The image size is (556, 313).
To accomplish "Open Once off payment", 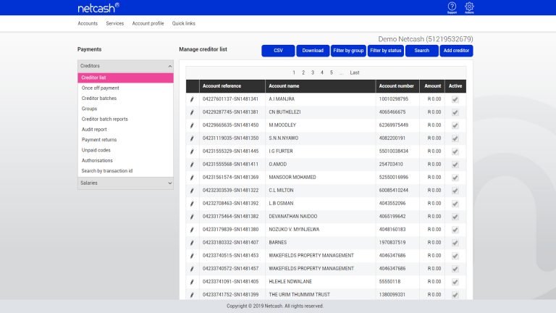I will (101, 88).
